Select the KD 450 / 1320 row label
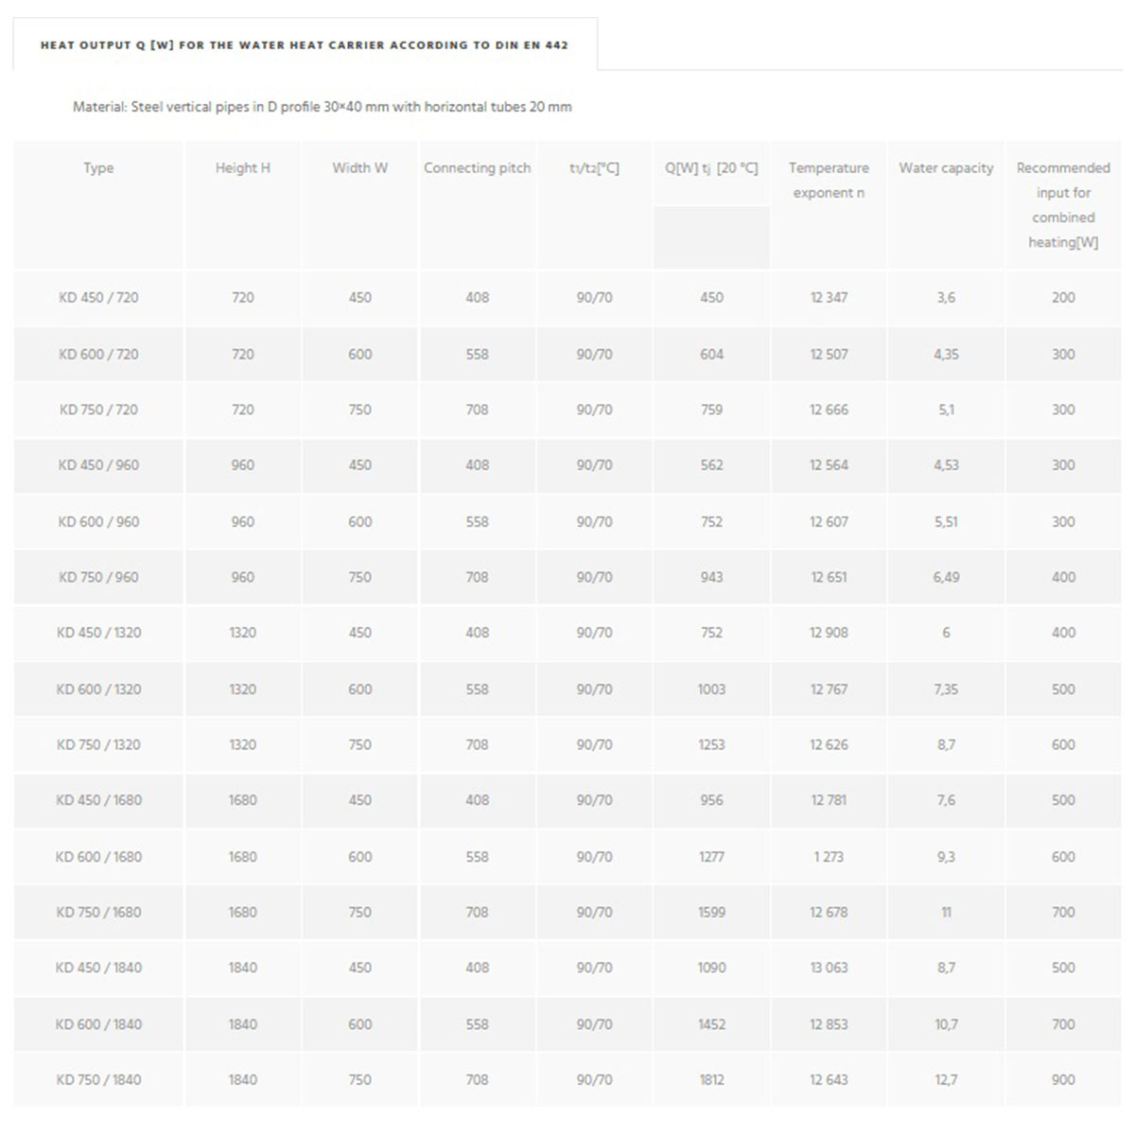This screenshot has width=1135, height=1135. click(98, 633)
